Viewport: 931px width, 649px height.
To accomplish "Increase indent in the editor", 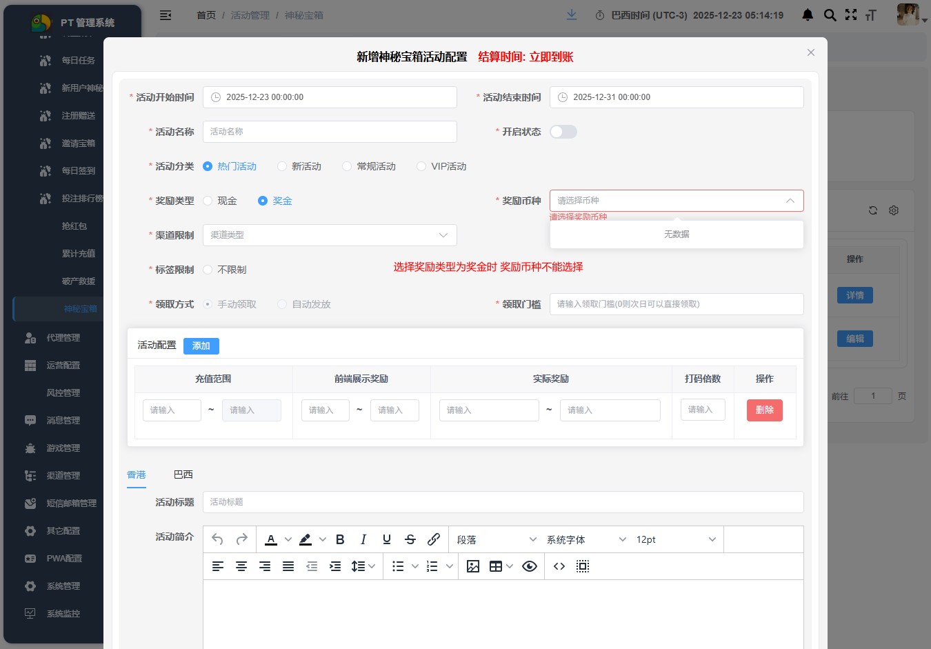I will coord(335,566).
